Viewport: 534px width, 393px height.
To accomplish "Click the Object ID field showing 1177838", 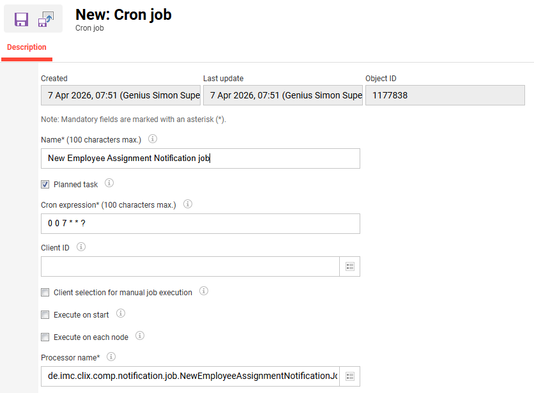I will point(444,95).
